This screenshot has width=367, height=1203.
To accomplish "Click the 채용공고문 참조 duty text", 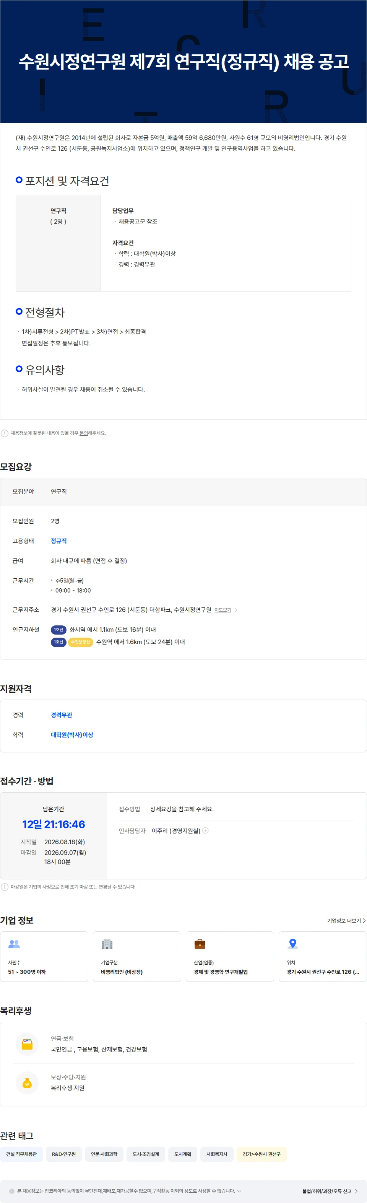I will pos(138,221).
